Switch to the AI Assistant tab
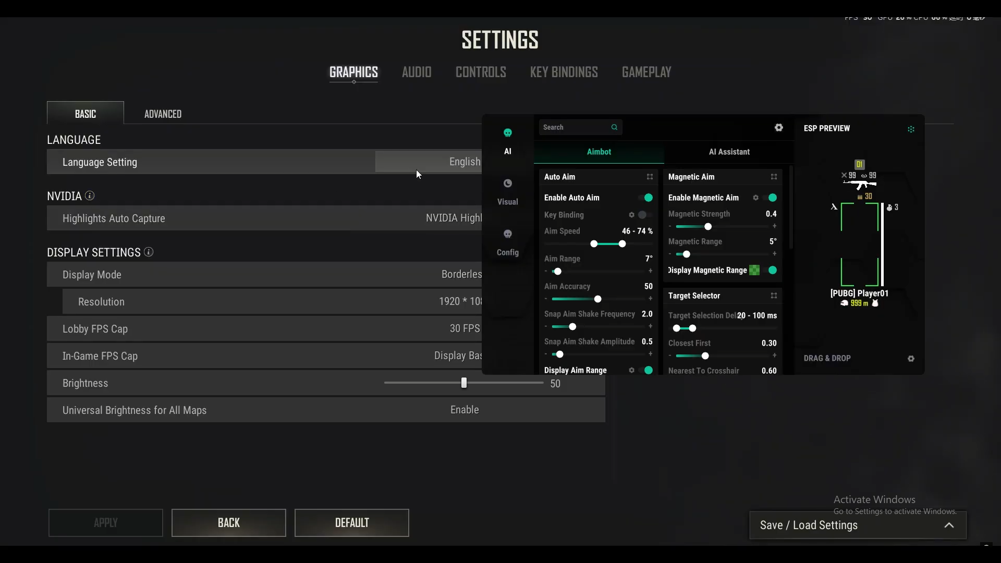The width and height of the screenshot is (1001, 563). pos(729,152)
